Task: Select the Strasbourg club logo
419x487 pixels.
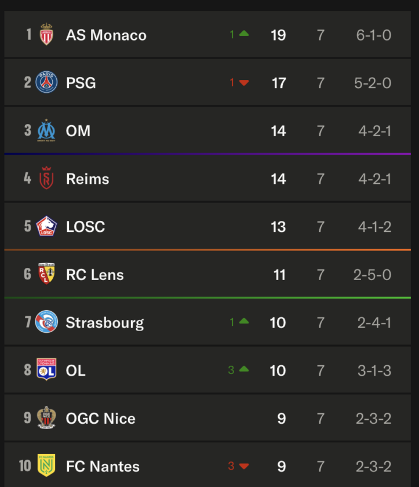Action: tap(46, 321)
